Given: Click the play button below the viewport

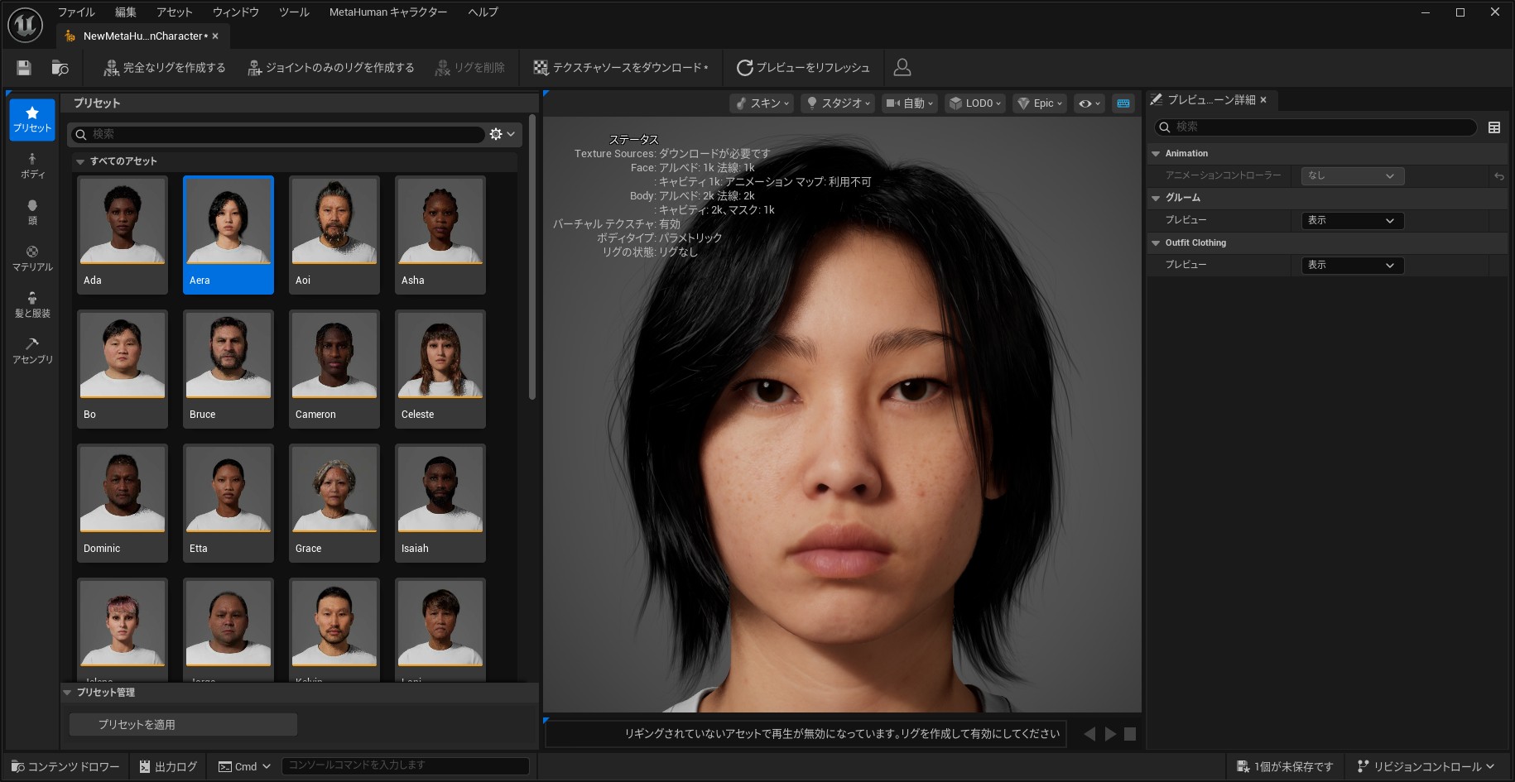Looking at the screenshot, I should [1110, 734].
